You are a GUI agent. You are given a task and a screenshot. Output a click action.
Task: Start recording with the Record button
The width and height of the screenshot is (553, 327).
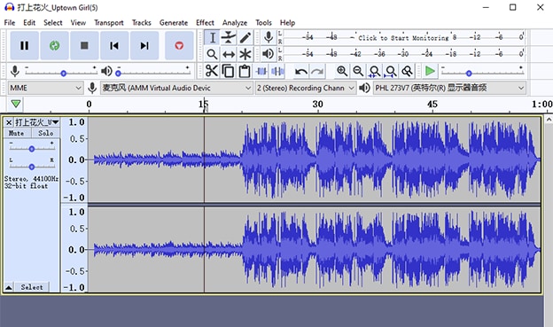179,45
